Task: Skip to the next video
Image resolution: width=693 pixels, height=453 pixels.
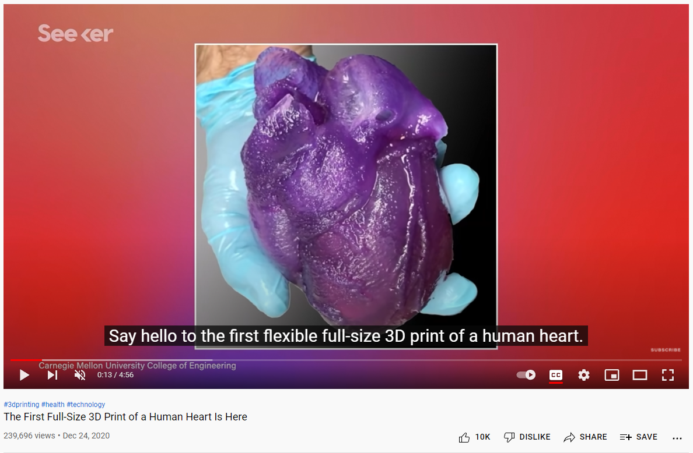Action: point(52,375)
